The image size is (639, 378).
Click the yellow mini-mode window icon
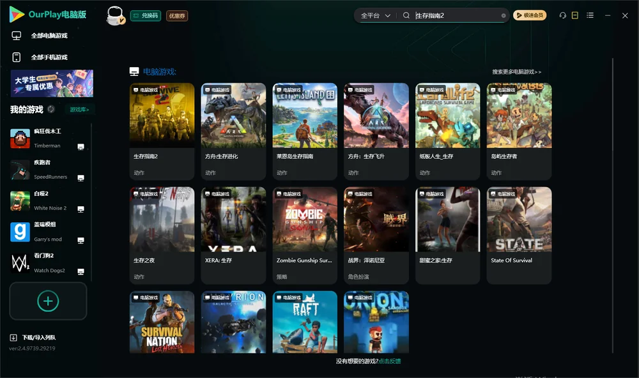coord(574,15)
